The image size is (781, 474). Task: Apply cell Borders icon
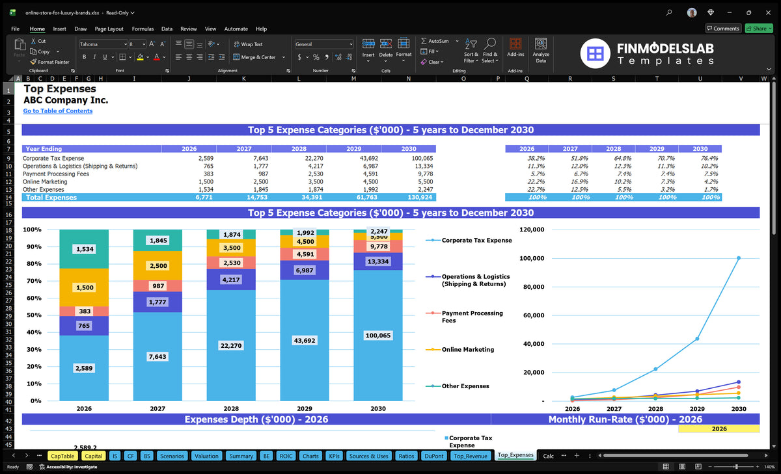[122, 57]
